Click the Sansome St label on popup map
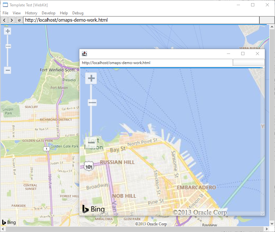Viewport: 275px width, 232px height. (x=175, y=164)
